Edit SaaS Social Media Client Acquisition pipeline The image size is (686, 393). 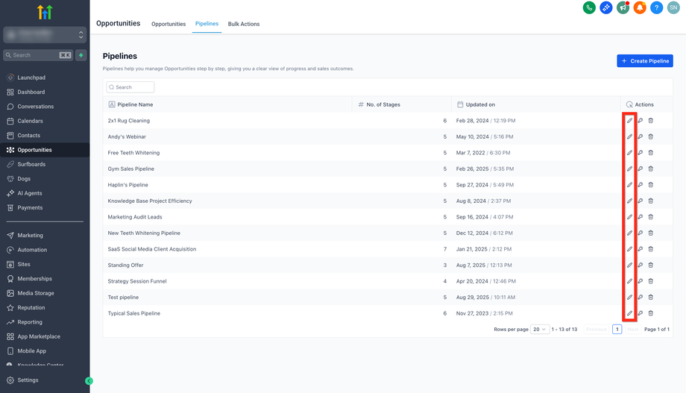tap(629, 249)
